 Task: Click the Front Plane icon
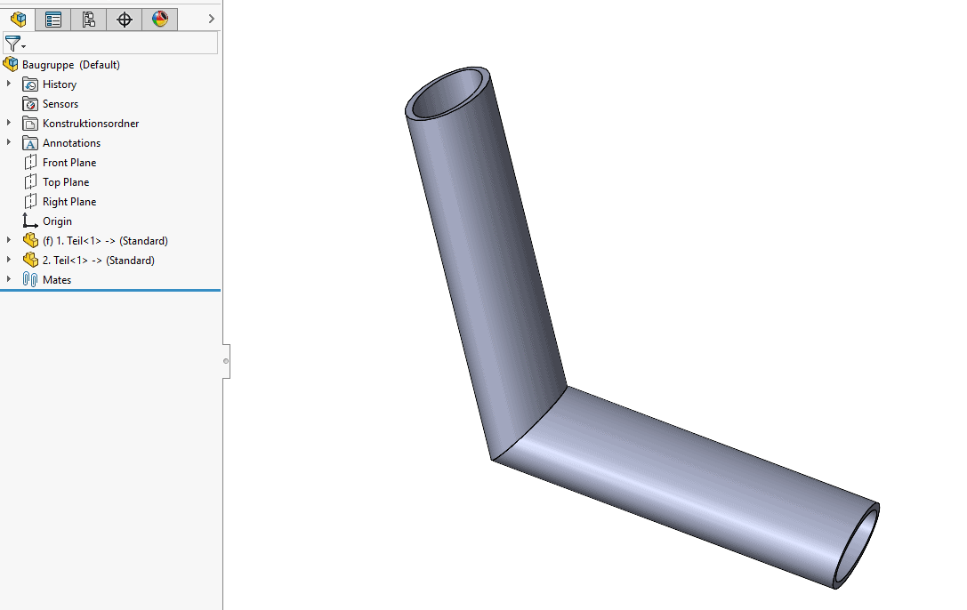coord(30,163)
